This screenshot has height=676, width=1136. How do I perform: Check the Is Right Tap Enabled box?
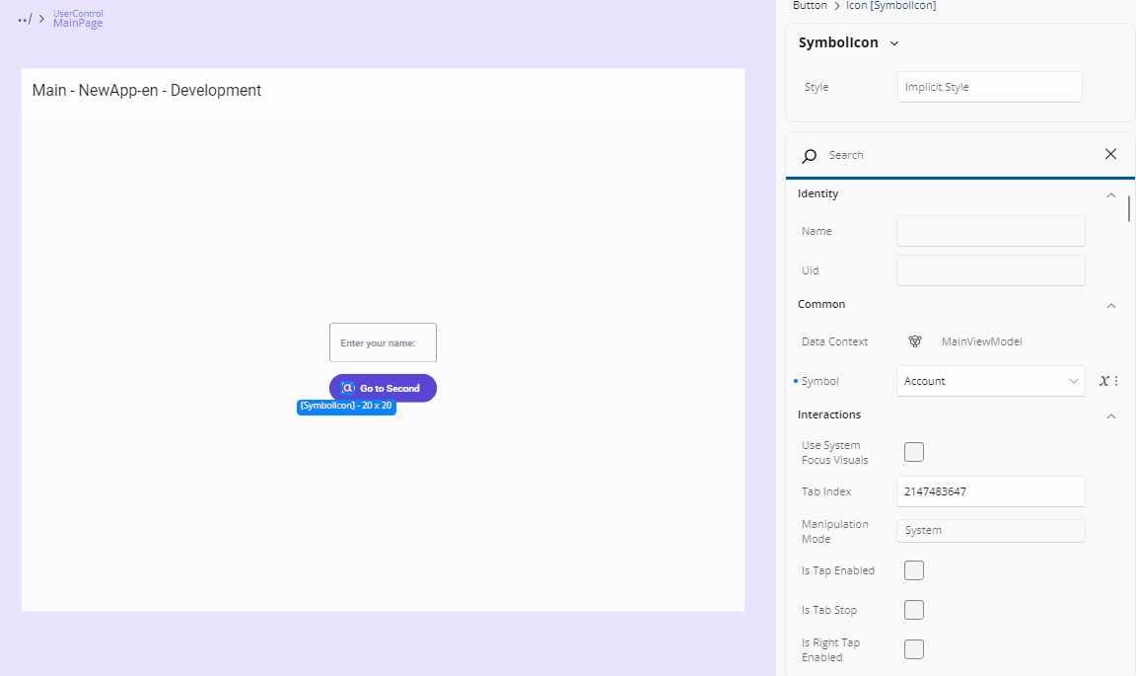coord(913,648)
